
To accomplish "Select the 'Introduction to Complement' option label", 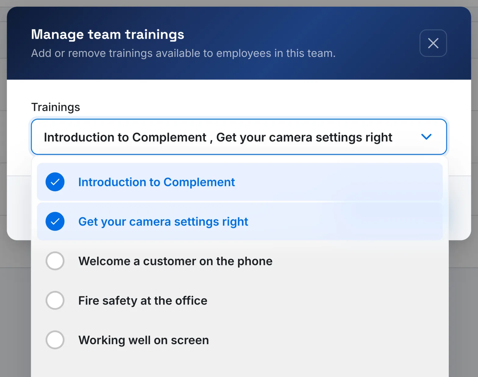I will click(x=156, y=182).
